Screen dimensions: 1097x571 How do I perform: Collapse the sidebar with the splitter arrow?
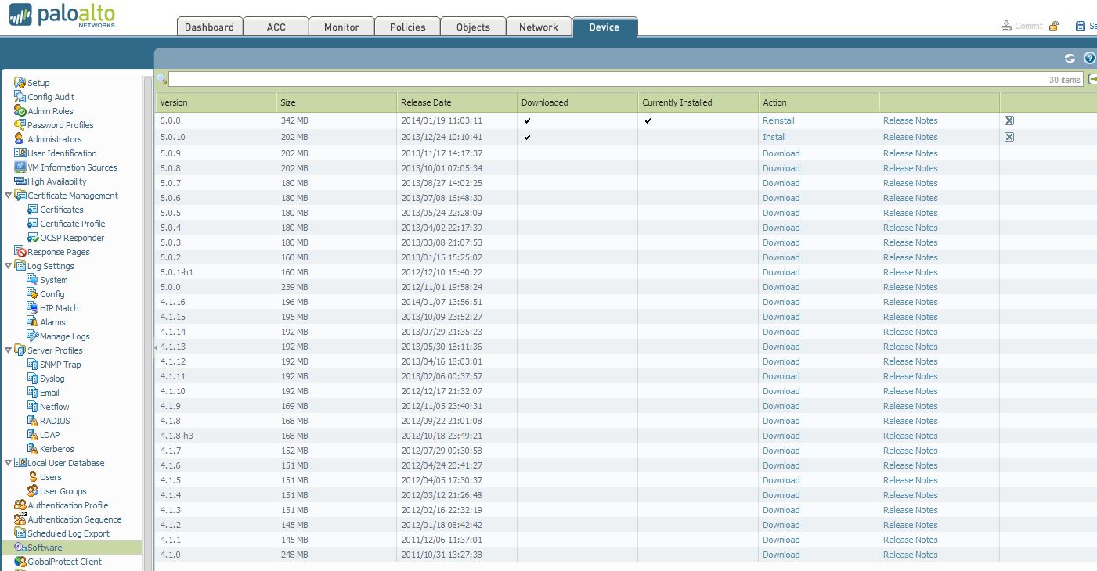154,347
